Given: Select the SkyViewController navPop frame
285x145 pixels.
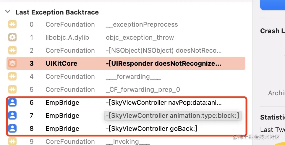Looking at the screenshot, I should [x=163, y=103].
